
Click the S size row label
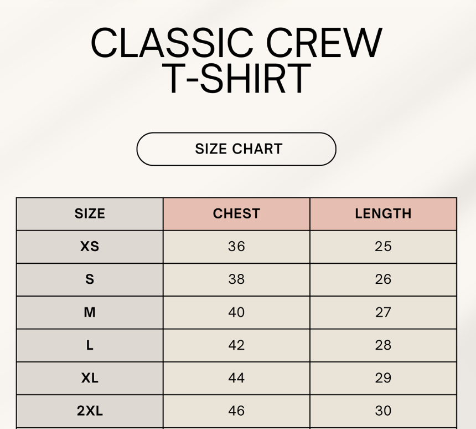coord(90,279)
